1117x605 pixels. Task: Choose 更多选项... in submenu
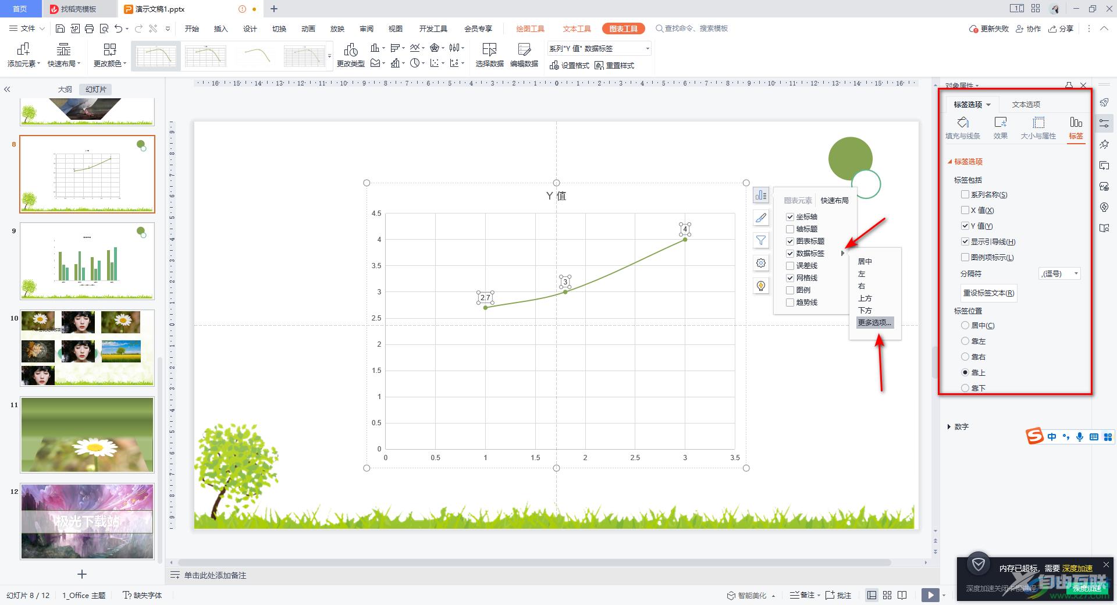pyautogui.click(x=874, y=323)
